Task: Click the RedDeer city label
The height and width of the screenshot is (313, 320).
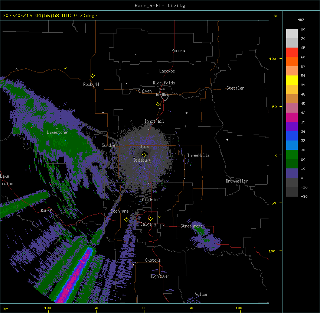Action: tap(163, 95)
